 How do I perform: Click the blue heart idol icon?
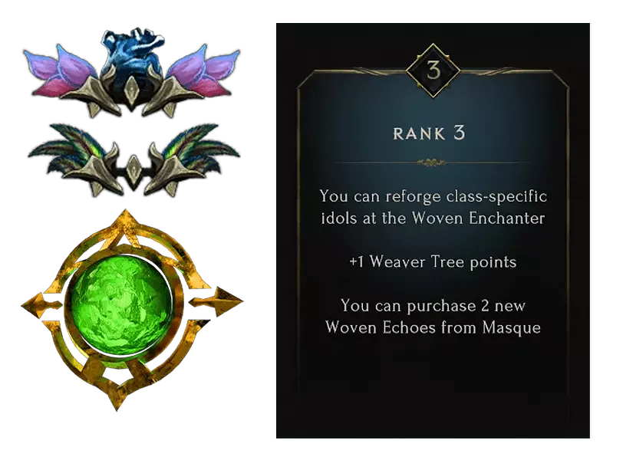pyautogui.click(x=131, y=74)
